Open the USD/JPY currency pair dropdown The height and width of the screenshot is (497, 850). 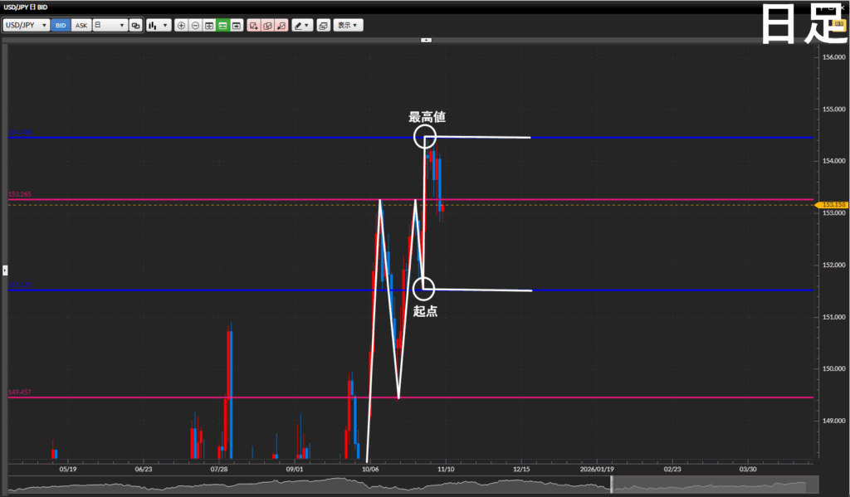[25, 26]
